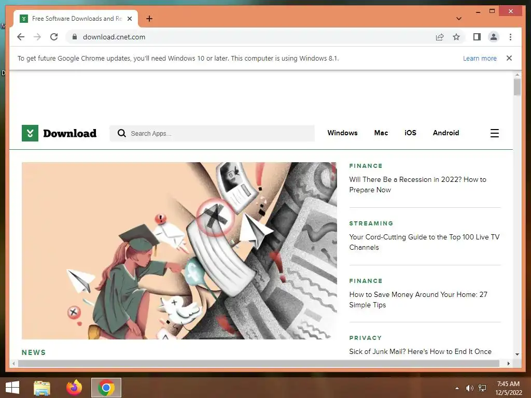
Task: Open the volume speaker tray icon
Action: 469,388
